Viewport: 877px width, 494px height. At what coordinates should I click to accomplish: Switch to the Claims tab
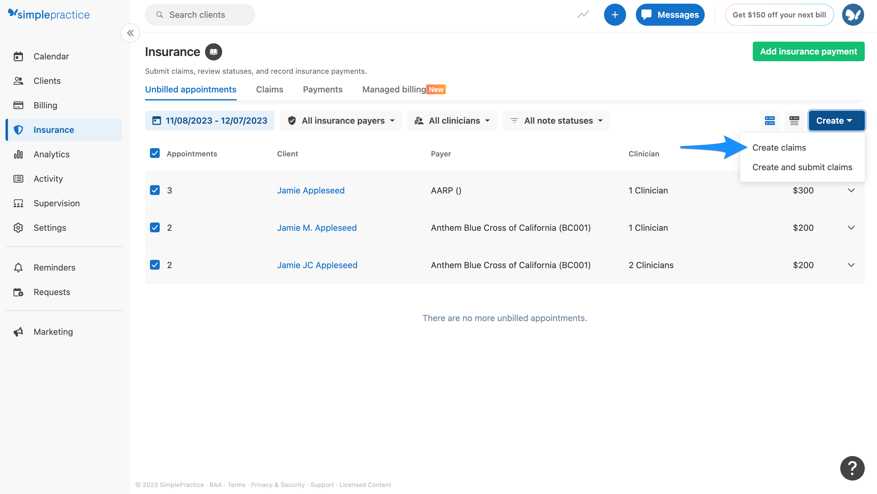[x=270, y=89]
